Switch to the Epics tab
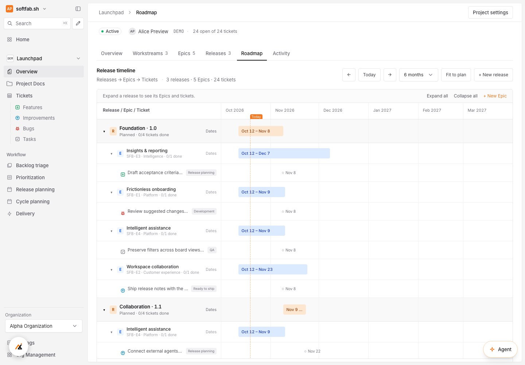The width and height of the screenshot is (525, 365). [x=187, y=53]
